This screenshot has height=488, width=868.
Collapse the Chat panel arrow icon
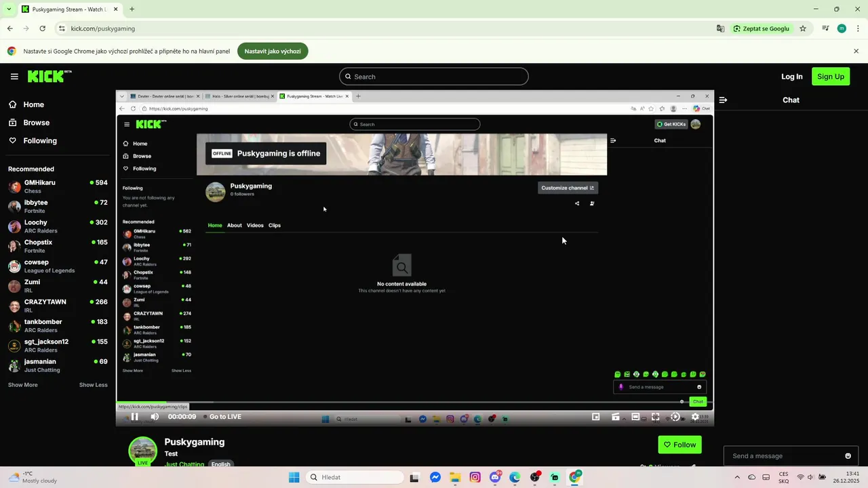[723, 100]
